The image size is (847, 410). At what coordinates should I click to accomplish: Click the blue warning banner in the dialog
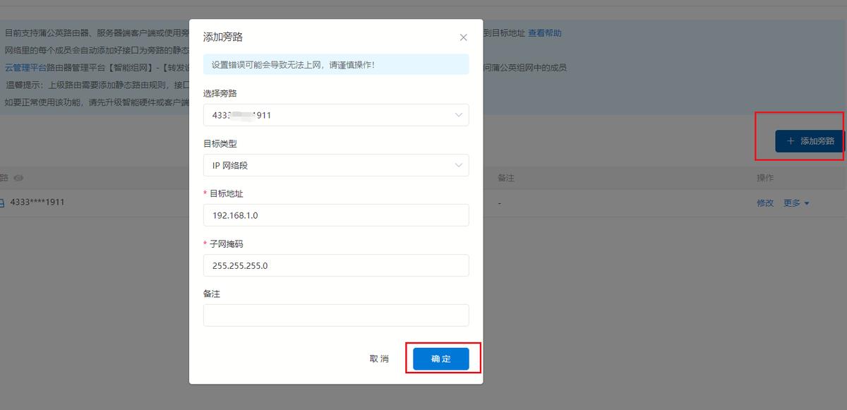pyautogui.click(x=336, y=64)
